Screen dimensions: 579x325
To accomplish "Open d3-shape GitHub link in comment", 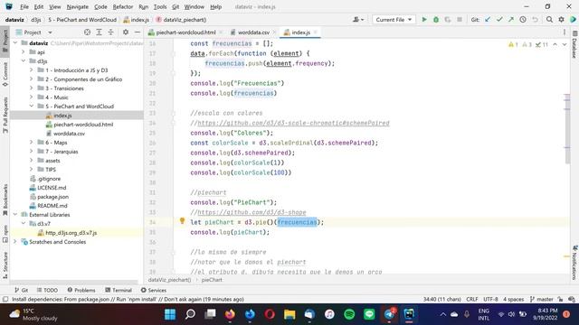I will click(x=252, y=213).
